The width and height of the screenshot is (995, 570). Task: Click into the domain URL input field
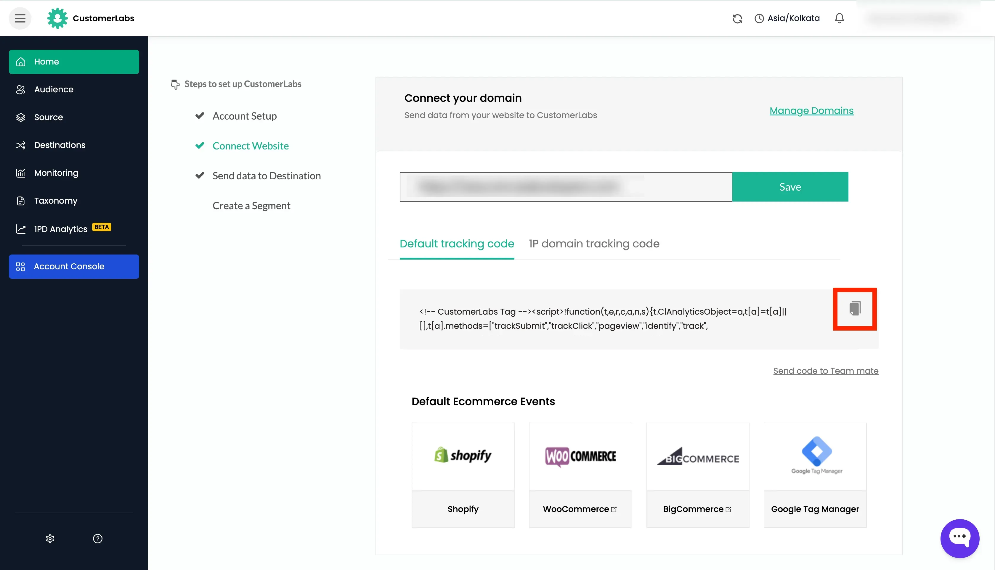[x=566, y=187]
